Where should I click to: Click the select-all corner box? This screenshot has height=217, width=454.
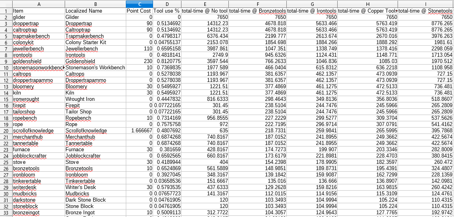[6, 4]
